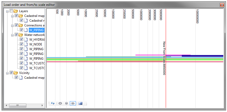Collapse the Water network folder node
Screen dimensions: 227x112
point(13,35)
